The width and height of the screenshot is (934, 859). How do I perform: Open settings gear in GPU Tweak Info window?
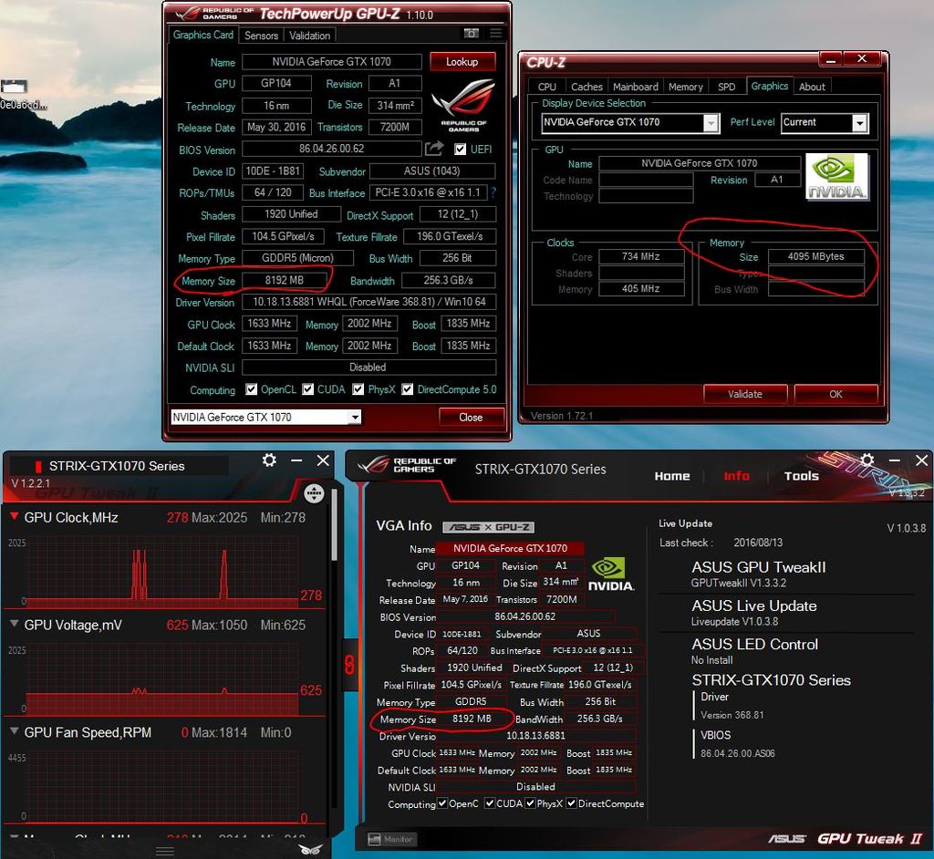coord(867,460)
